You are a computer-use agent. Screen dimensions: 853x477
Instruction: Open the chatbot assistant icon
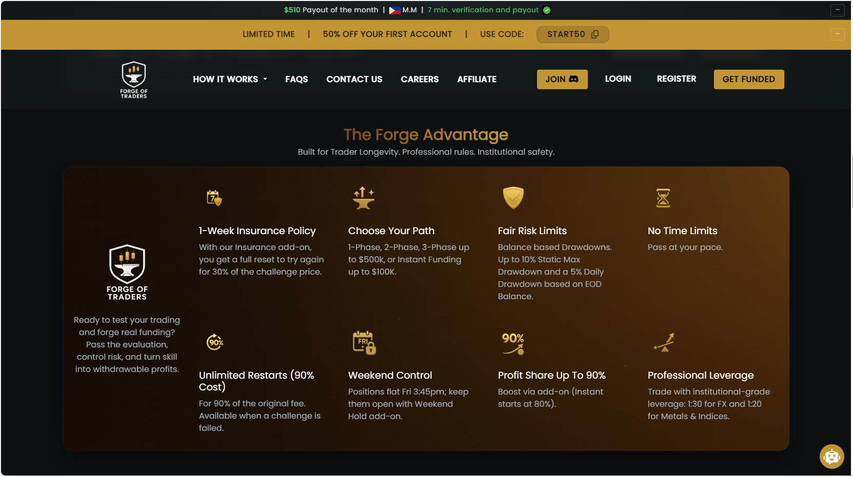[x=831, y=456]
